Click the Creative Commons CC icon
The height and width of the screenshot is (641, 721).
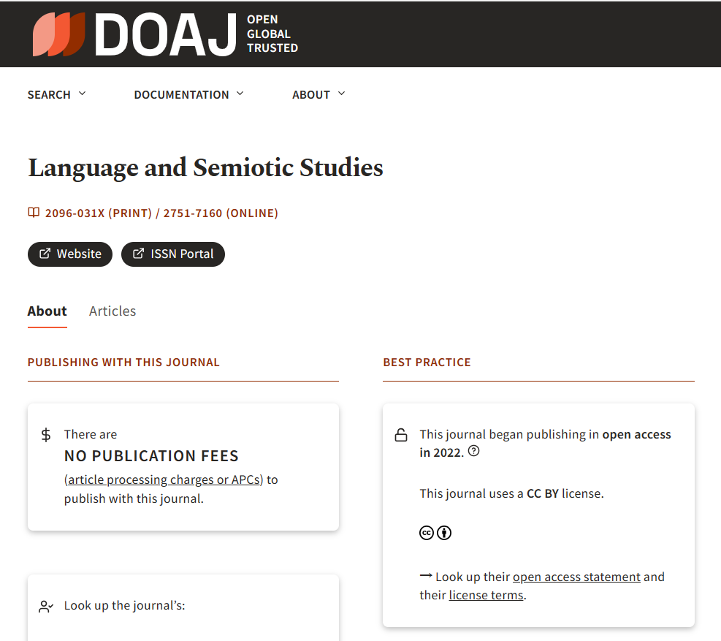(x=427, y=533)
